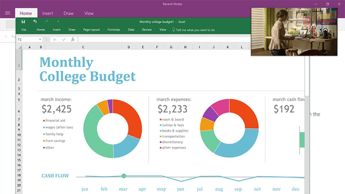Expand the Customize Quick Access Toolbar dropdown
This screenshot has width=345, height=194.
(58, 22)
